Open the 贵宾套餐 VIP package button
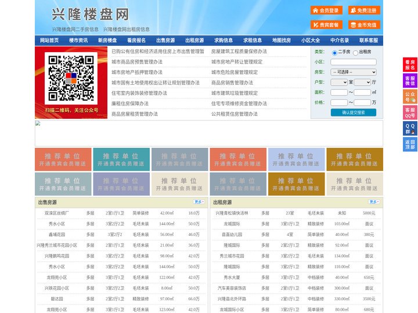This screenshot has width=418, height=313. [x=326, y=25]
